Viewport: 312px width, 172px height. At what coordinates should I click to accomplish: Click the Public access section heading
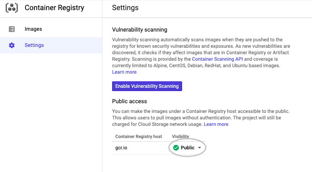coord(129,101)
